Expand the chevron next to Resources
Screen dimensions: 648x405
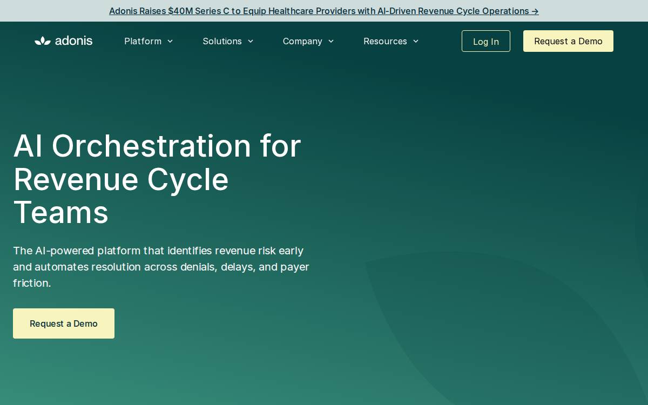tap(416, 41)
